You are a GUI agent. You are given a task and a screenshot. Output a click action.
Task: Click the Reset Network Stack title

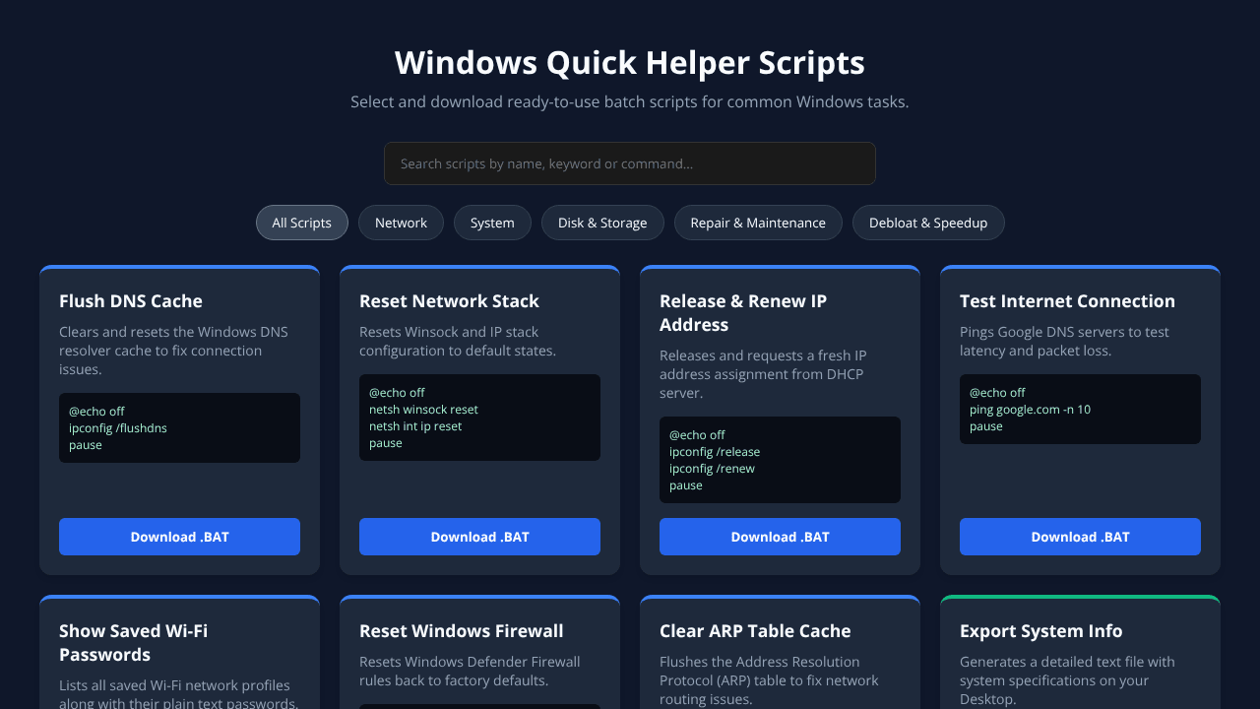(449, 301)
